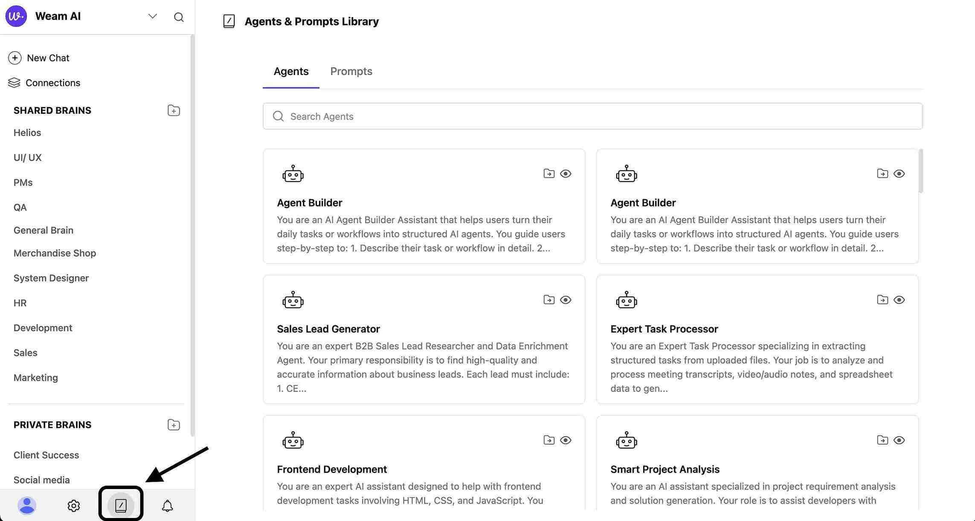
Task: Toggle the eye icon on the Frontend Development card
Action: [x=566, y=440]
